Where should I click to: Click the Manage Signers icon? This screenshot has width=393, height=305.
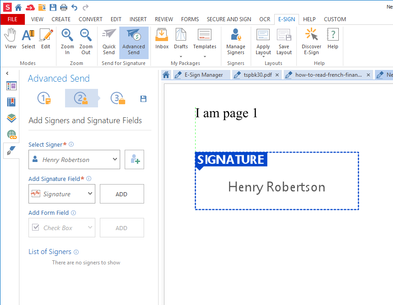coord(236,42)
